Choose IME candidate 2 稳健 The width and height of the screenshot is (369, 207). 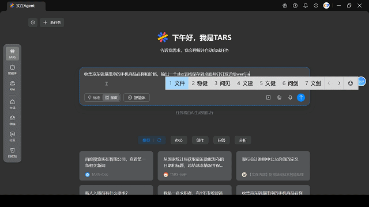coord(199,83)
